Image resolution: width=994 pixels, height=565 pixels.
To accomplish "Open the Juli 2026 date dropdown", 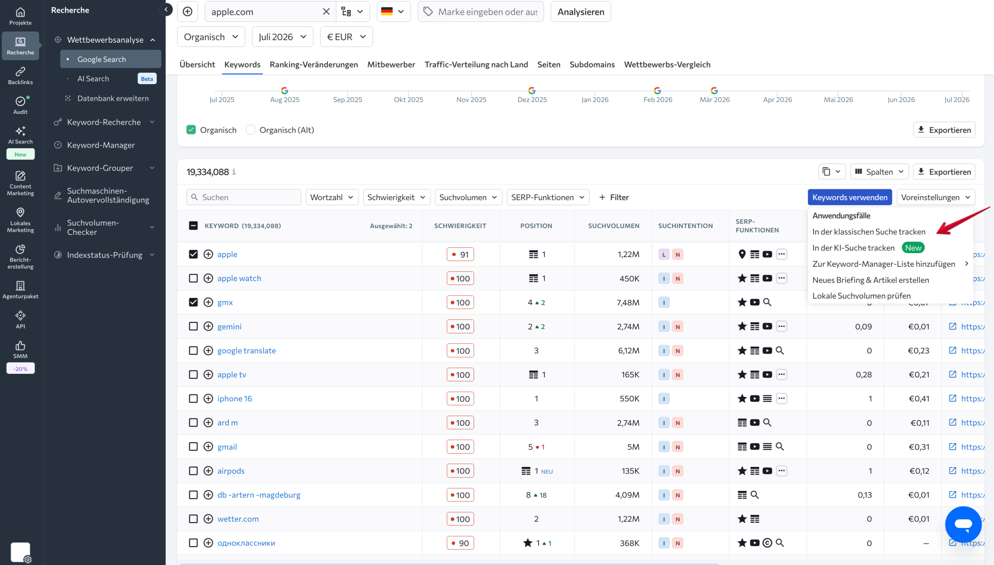I will click(x=282, y=37).
